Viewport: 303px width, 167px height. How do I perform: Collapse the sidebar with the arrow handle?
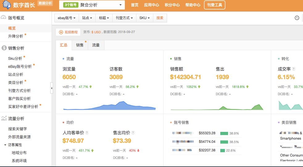coord(52,88)
